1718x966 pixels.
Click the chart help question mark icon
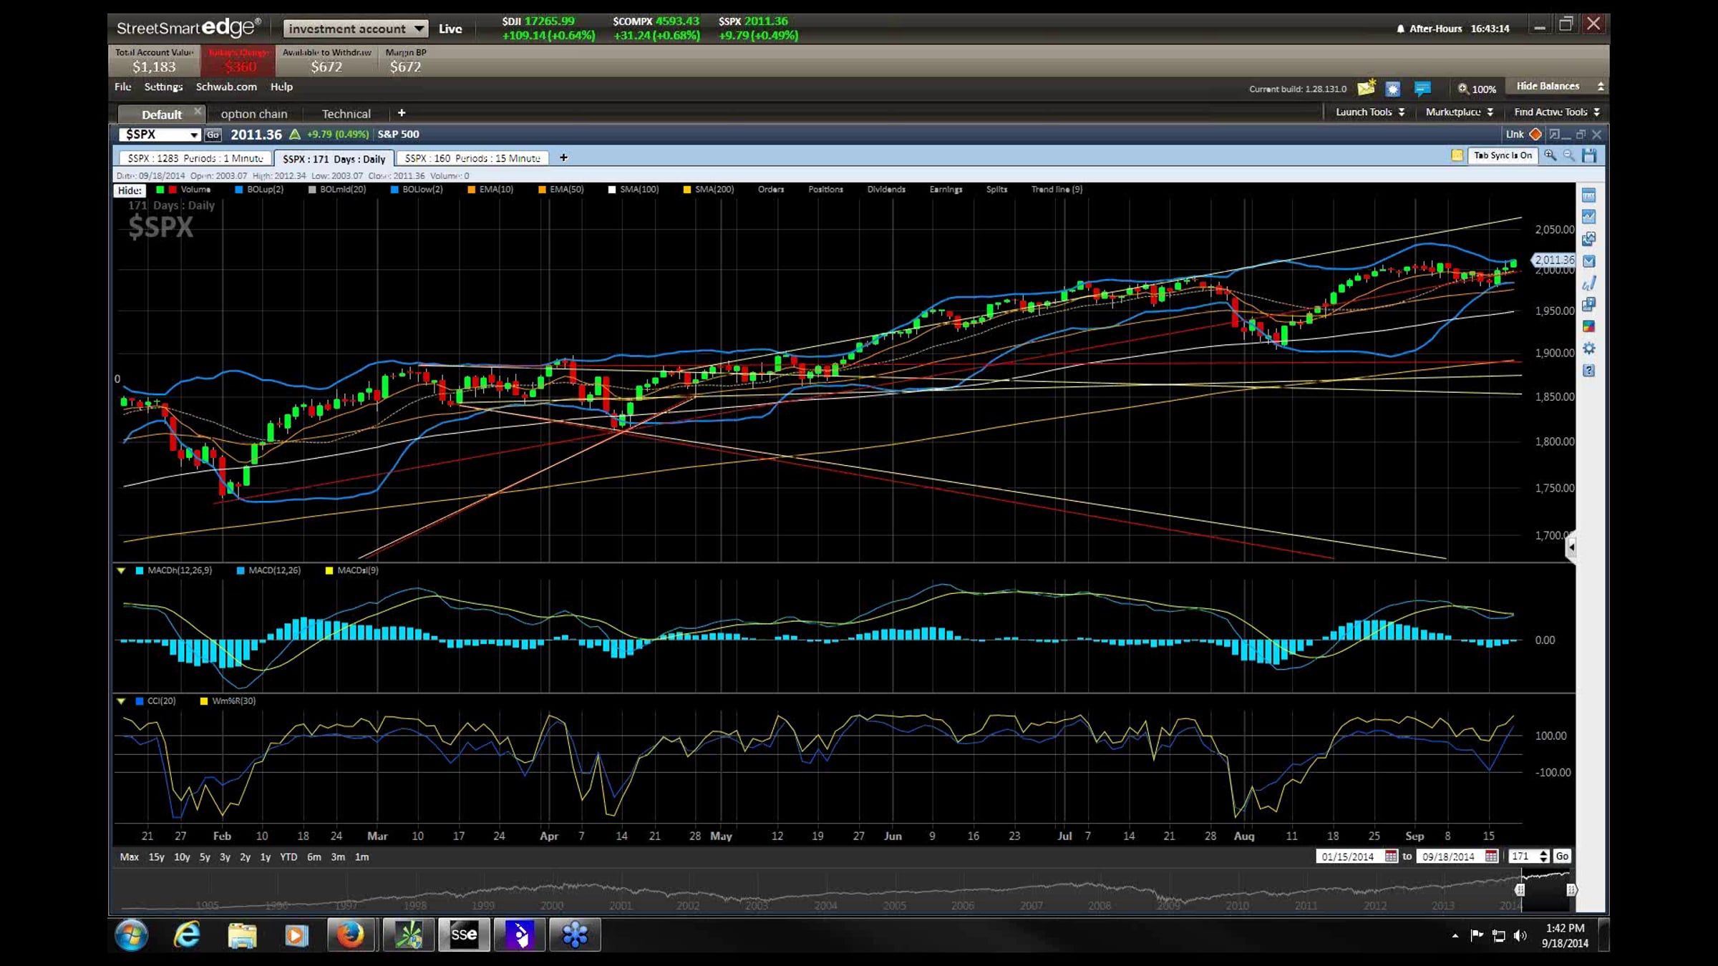point(1588,371)
